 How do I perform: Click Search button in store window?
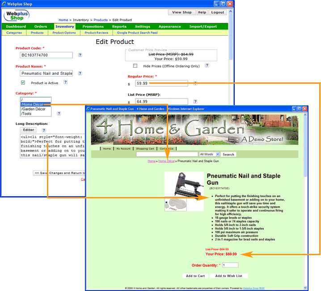click(228, 154)
